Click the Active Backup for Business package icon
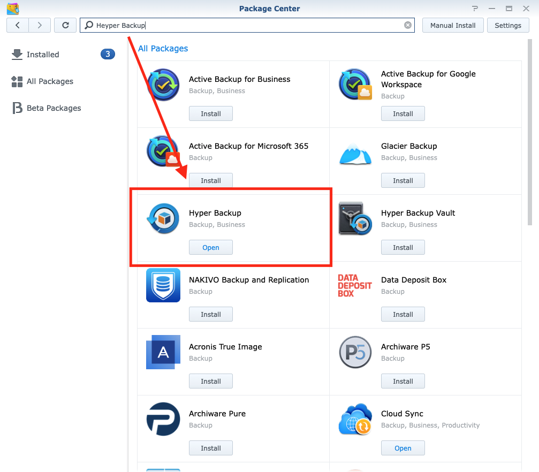The height and width of the screenshot is (472, 539). [163, 85]
